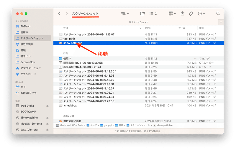This screenshot has width=236, height=150.
Task: Go back with the left chevron
Action: 60,14
